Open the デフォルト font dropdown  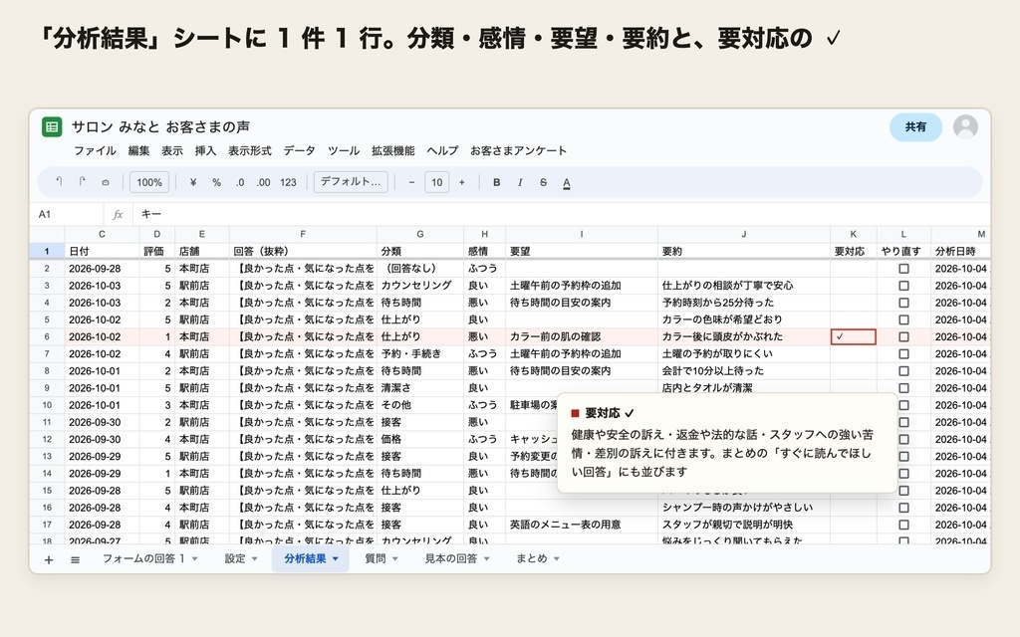click(351, 182)
